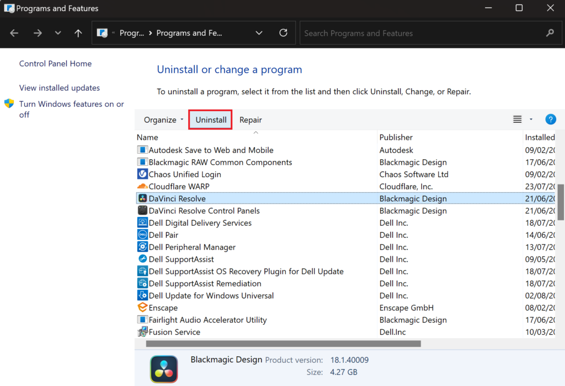Screen dimensions: 565x386
Task: Click the DaVinci Resolve details pane thumbnail
Action: pyautogui.click(x=164, y=369)
